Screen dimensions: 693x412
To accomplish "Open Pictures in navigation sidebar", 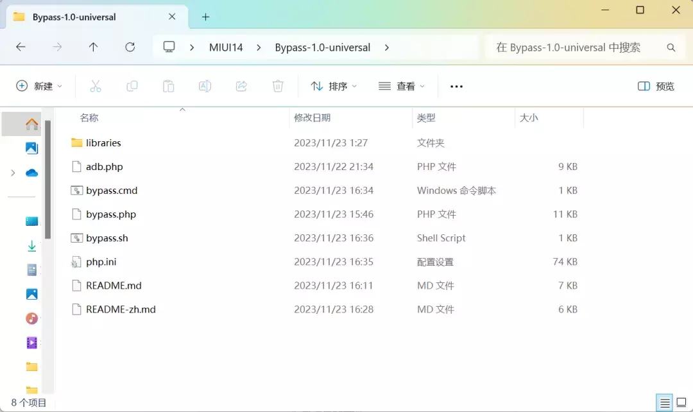I will tap(31, 294).
